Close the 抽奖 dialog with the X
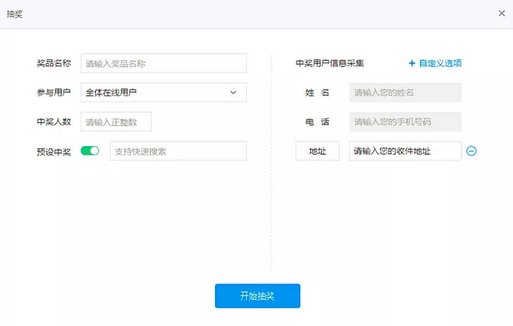The width and height of the screenshot is (513, 326). pos(502,13)
